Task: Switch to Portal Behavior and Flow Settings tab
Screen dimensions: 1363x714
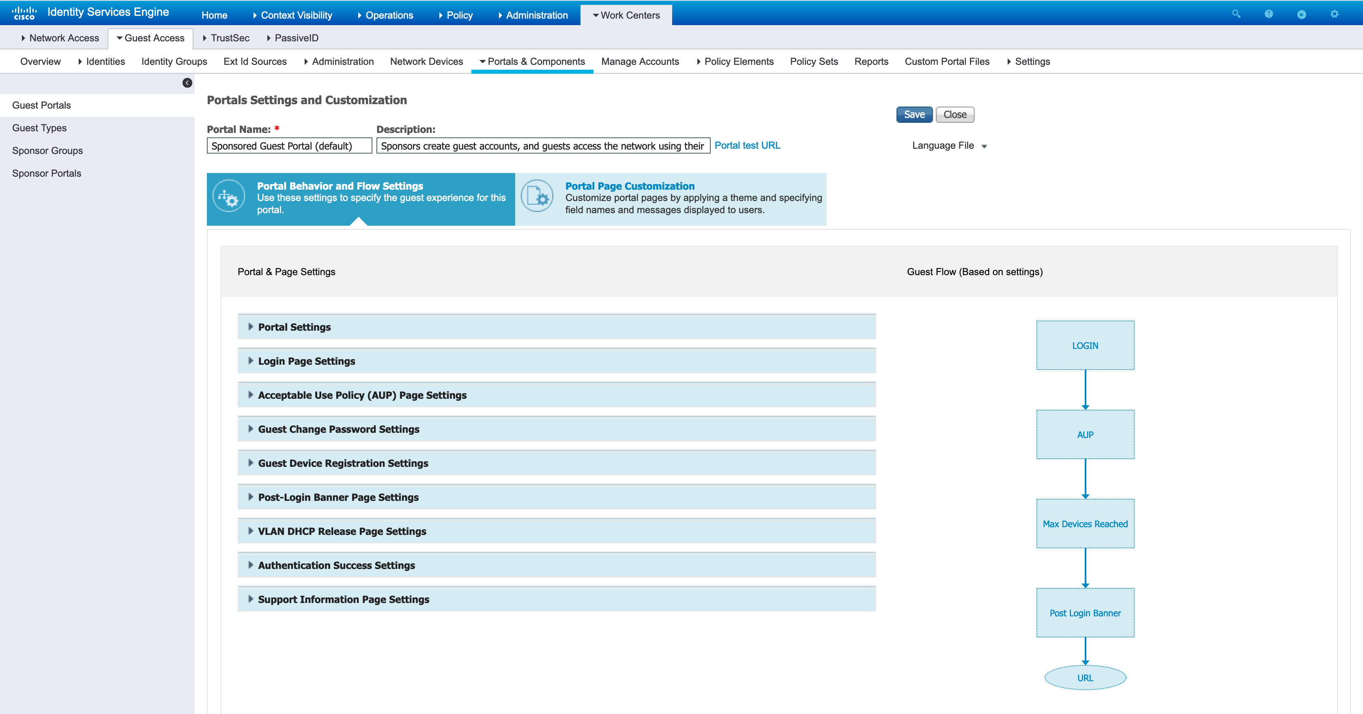Action: (x=361, y=199)
